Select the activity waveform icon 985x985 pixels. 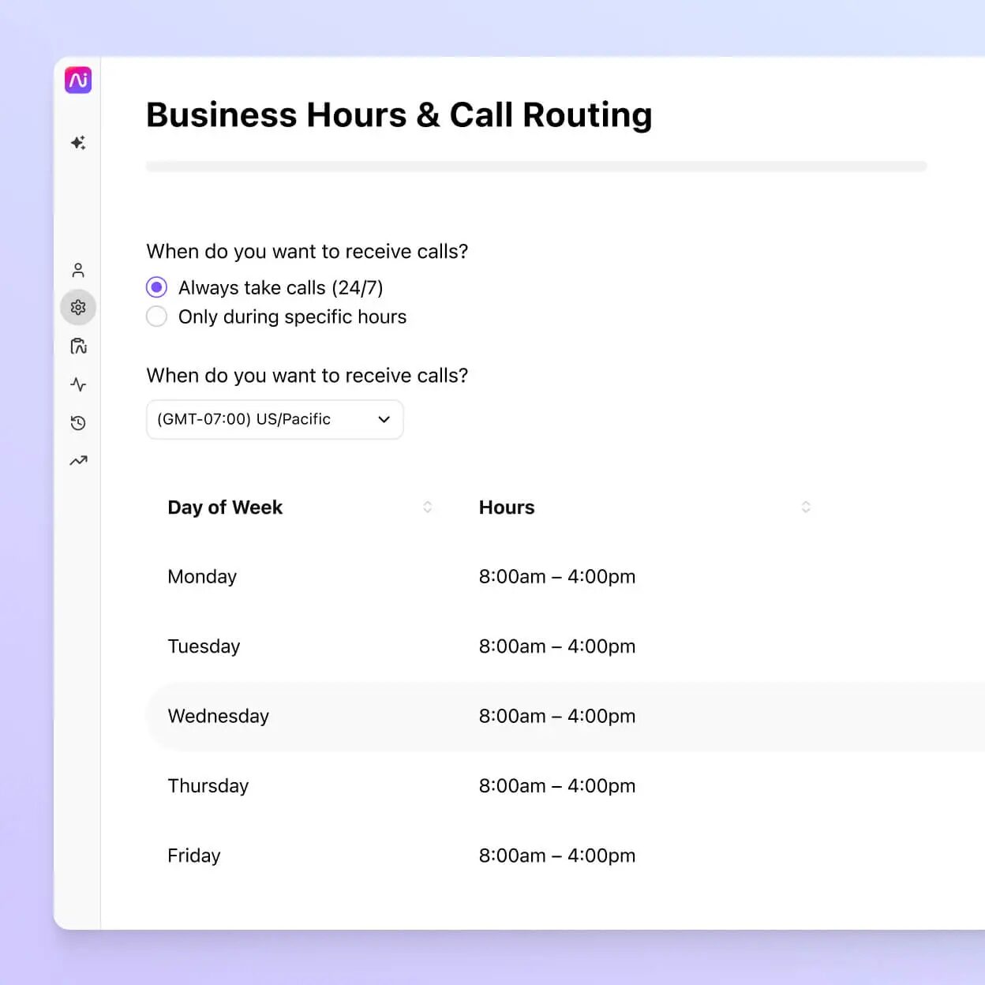click(77, 384)
